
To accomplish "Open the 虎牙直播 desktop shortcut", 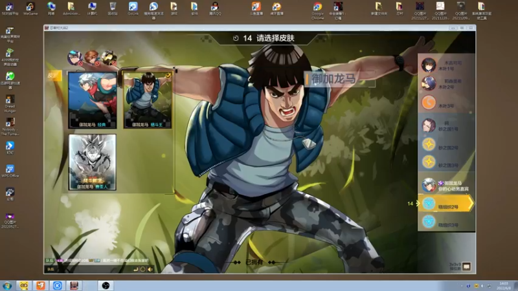I will point(276,8).
